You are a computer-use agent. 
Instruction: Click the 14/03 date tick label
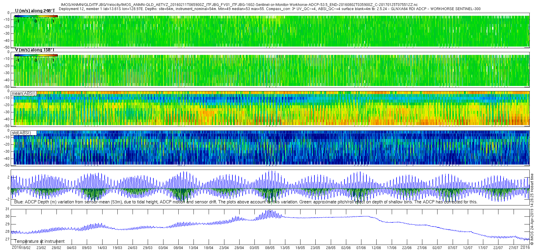click(102, 248)
